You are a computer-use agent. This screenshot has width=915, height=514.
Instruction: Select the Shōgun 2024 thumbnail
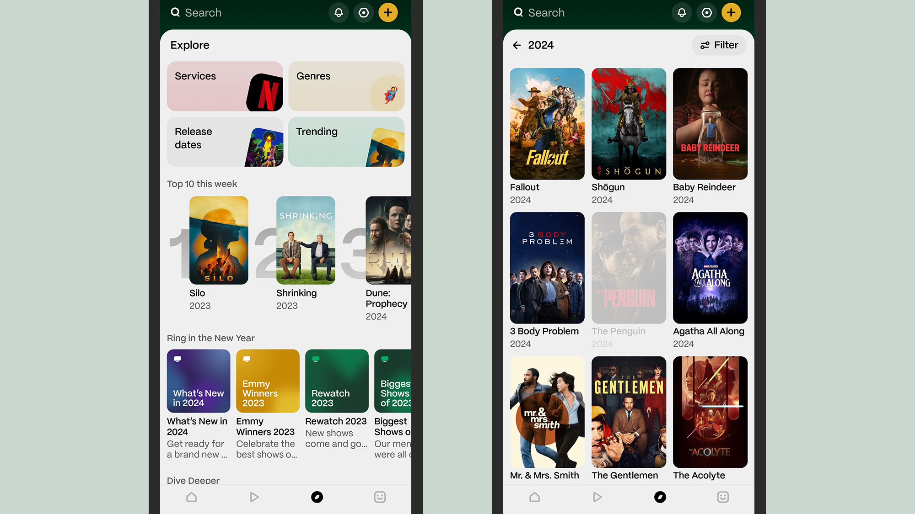pyautogui.click(x=629, y=124)
